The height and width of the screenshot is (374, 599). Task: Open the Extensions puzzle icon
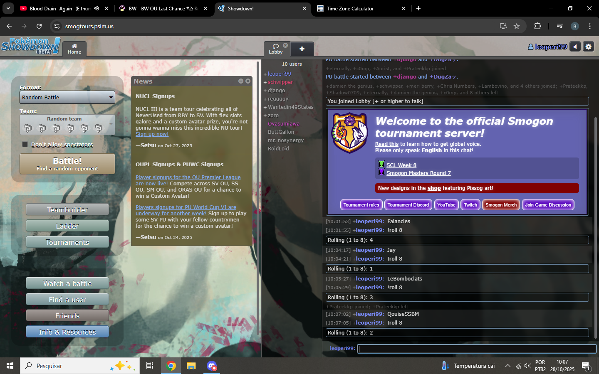[x=537, y=26]
